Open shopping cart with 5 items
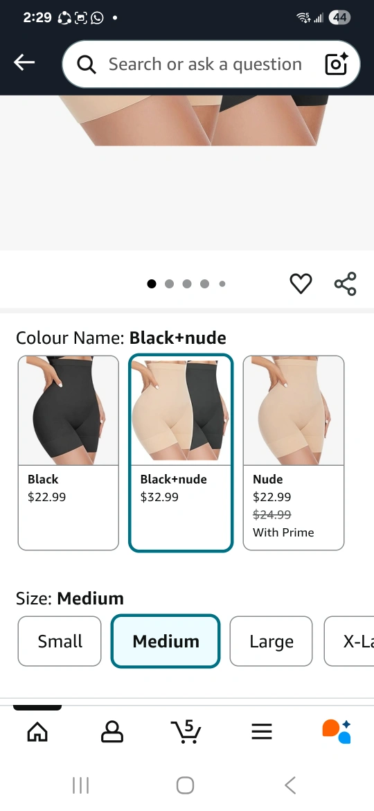Image resolution: width=374 pixels, height=811 pixels. coord(186,731)
